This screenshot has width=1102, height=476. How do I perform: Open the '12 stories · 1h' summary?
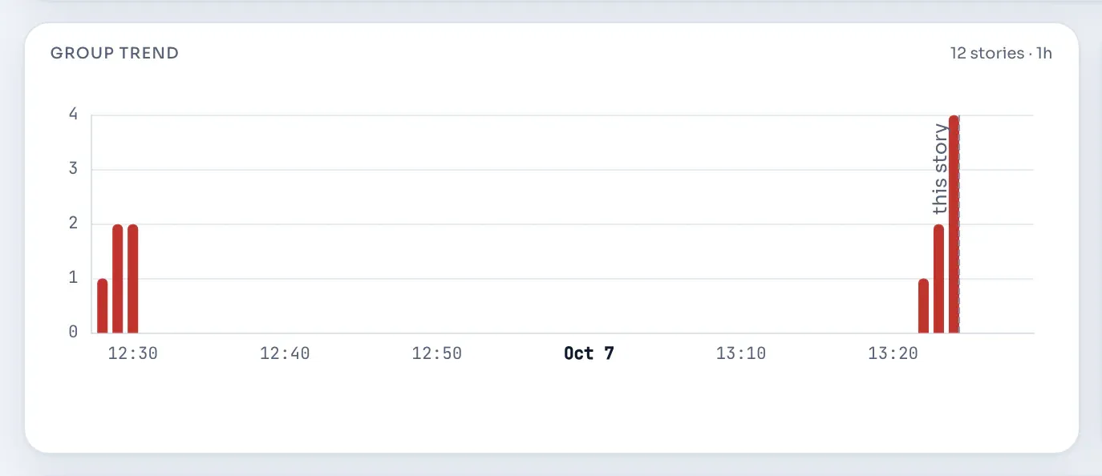pos(1001,54)
